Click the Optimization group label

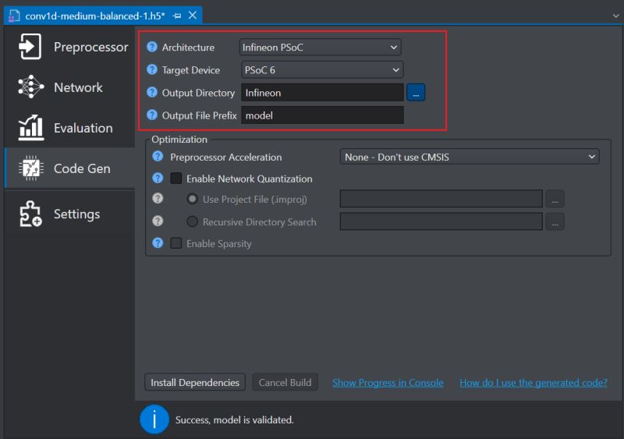click(x=179, y=140)
